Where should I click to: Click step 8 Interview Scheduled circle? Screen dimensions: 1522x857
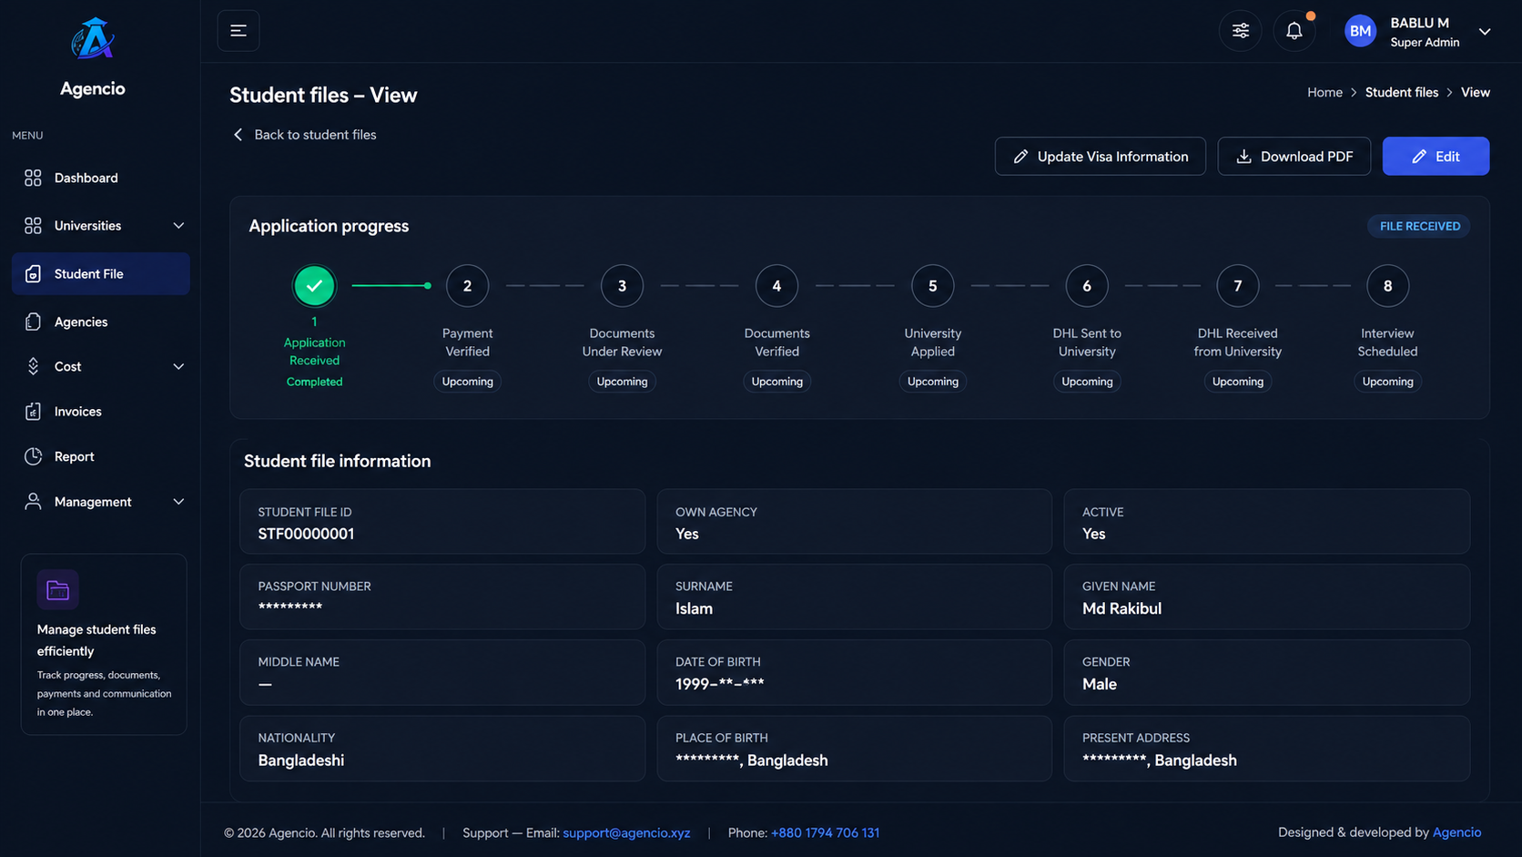point(1387,286)
